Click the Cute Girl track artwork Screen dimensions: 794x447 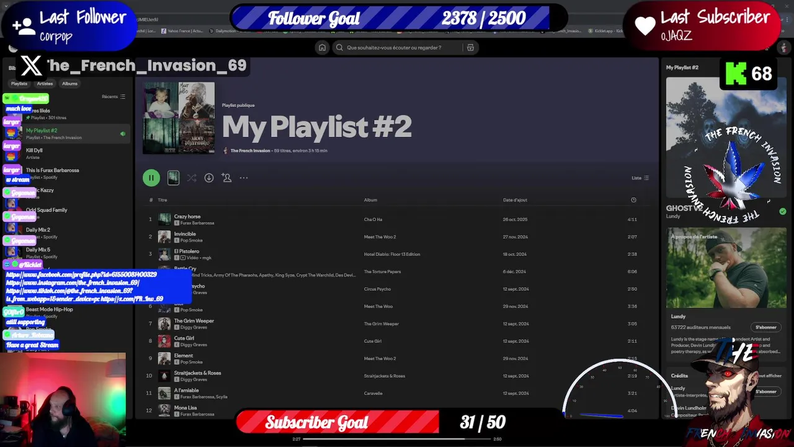pyautogui.click(x=164, y=341)
